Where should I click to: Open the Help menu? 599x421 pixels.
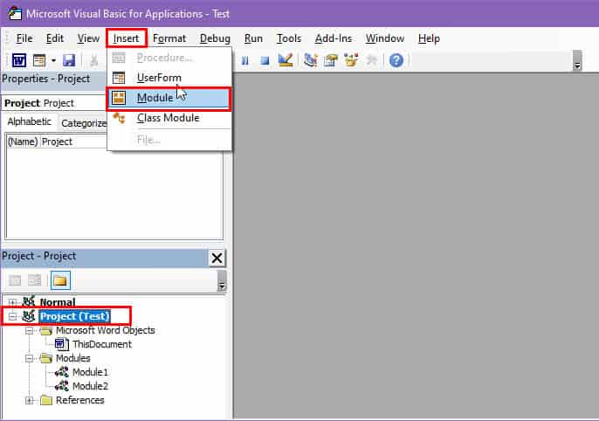click(x=429, y=38)
